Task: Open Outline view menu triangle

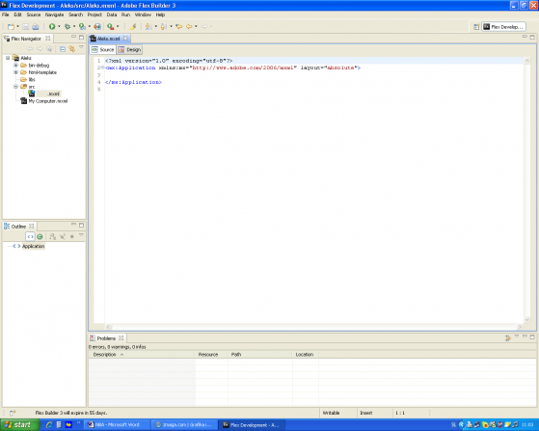Action: pos(81,235)
